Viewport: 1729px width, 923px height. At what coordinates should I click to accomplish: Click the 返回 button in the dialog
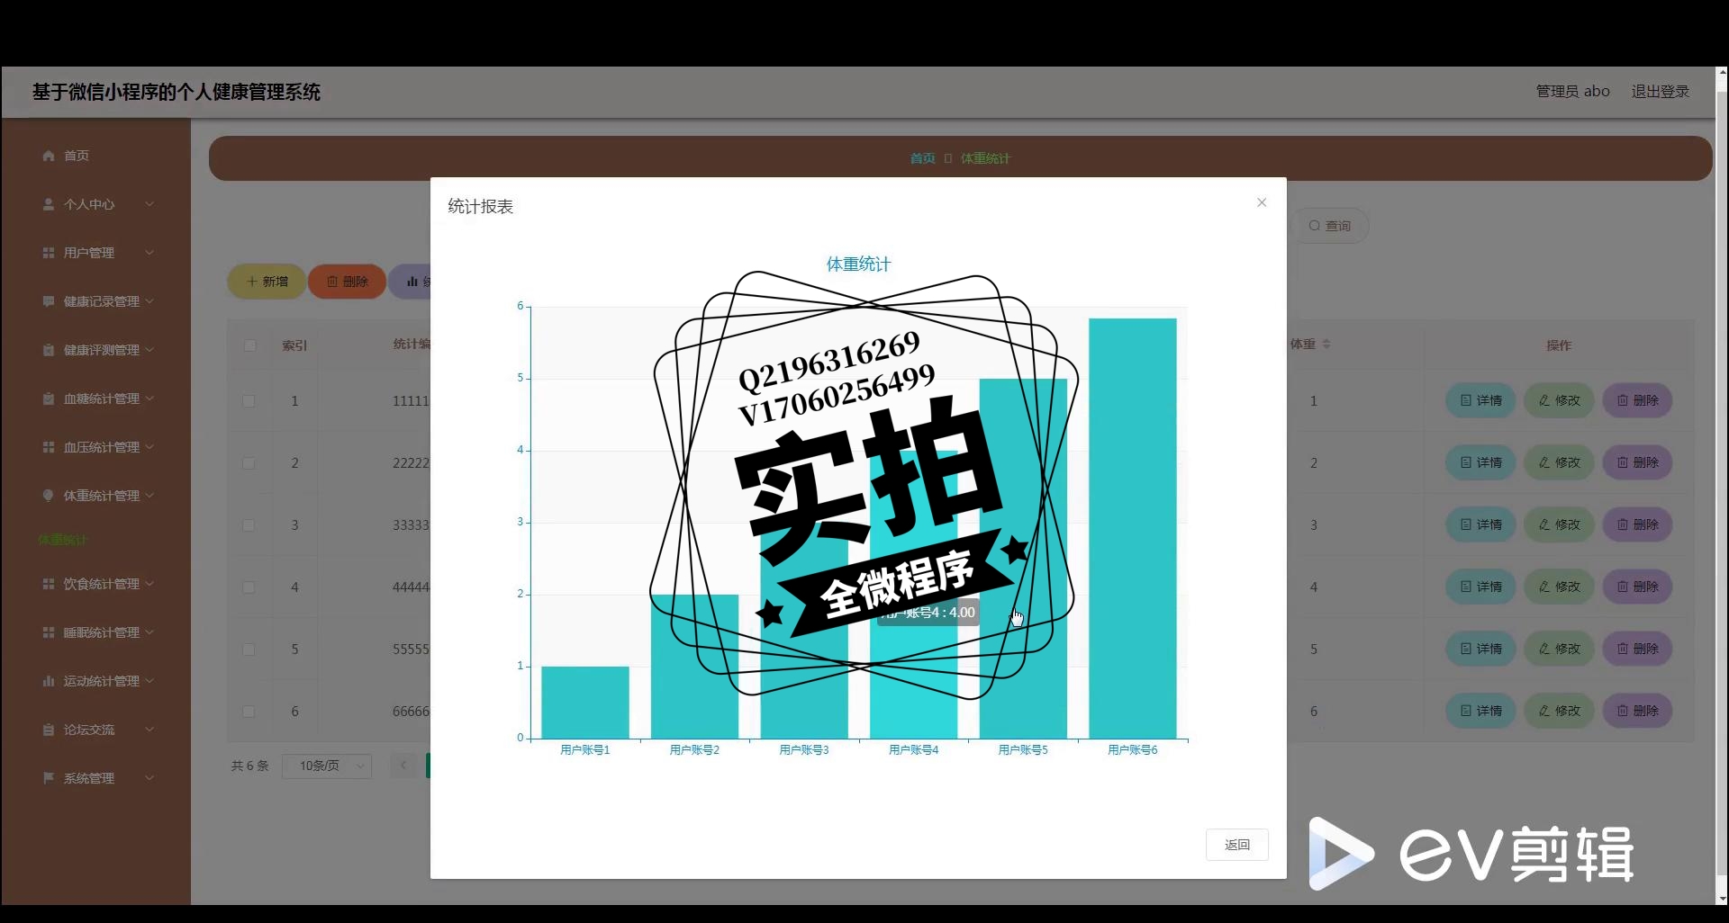point(1237,845)
